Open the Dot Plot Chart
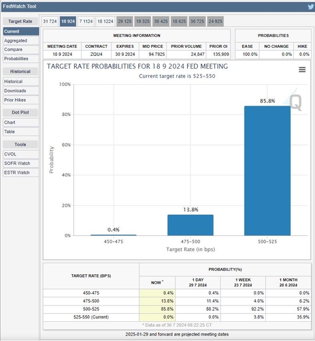The width and height of the screenshot is (315, 341). point(21,123)
